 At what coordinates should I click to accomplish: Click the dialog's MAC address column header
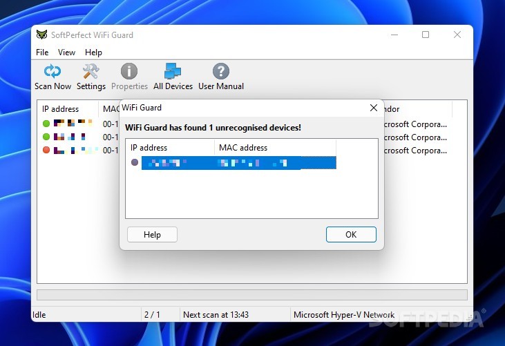click(x=276, y=147)
